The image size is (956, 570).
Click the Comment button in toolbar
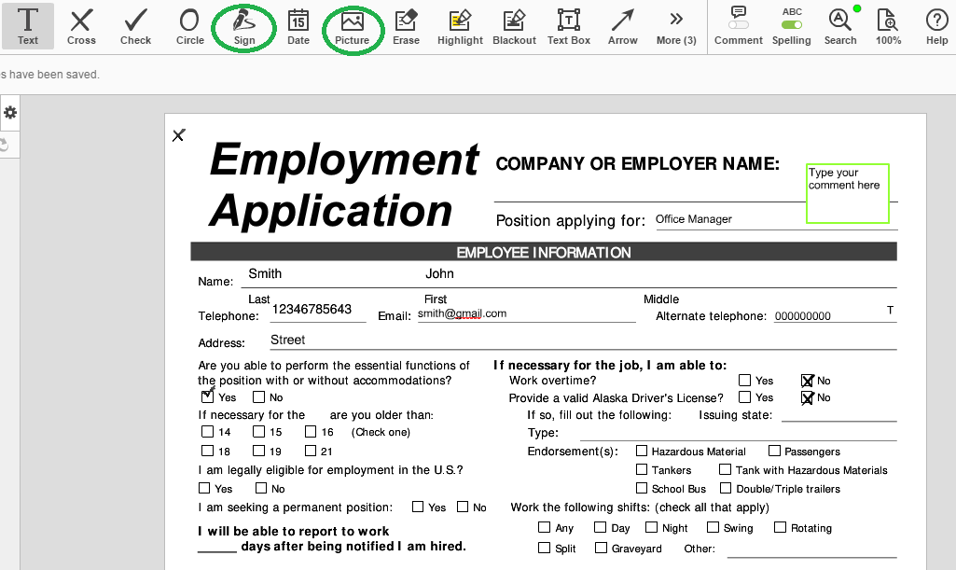point(738,26)
